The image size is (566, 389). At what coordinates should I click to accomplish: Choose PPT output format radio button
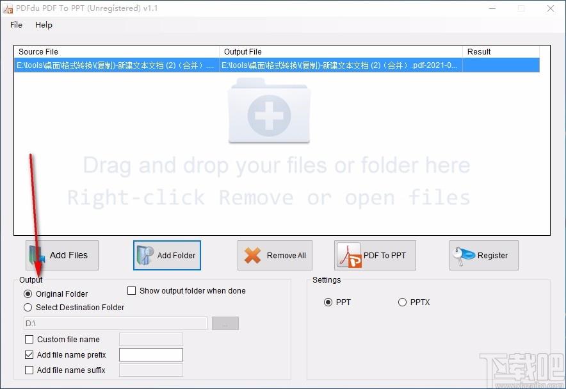tap(328, 302)
